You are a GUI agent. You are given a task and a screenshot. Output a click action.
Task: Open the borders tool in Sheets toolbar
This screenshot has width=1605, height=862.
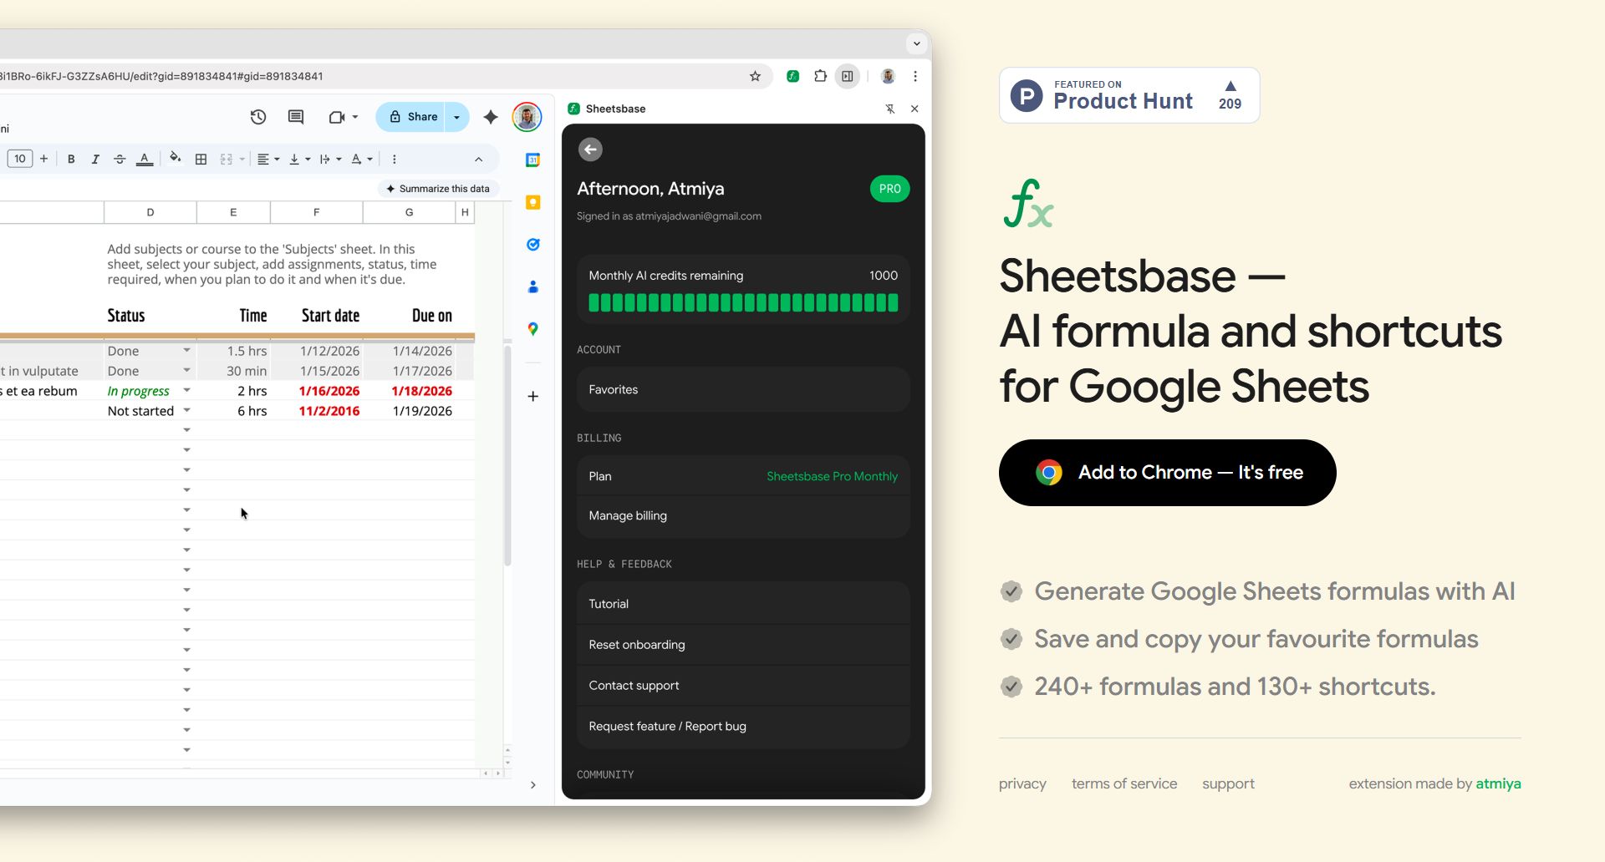(201, 159)
